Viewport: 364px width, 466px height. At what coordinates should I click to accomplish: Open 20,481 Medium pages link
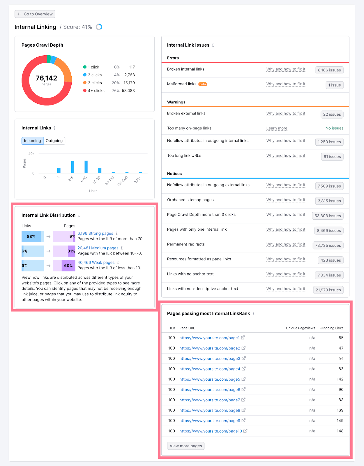98,248
